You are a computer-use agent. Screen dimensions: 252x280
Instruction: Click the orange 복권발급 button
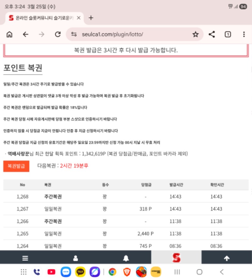point(16,166)
